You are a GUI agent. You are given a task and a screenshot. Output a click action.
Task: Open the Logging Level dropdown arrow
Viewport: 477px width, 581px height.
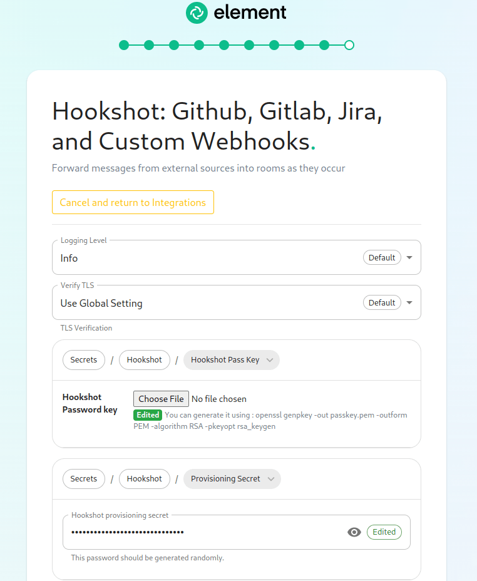coord(409,257)
